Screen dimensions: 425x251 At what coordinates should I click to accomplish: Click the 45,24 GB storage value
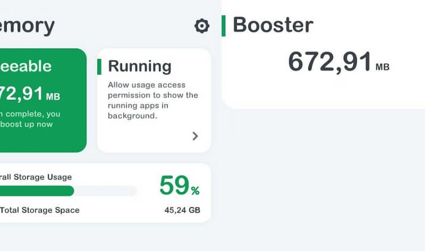tap(182, 210)
